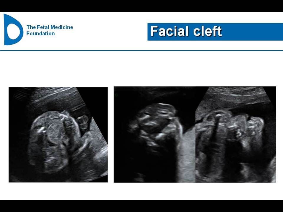Click 'The Fetal Medicine Foundation' text

50,30
